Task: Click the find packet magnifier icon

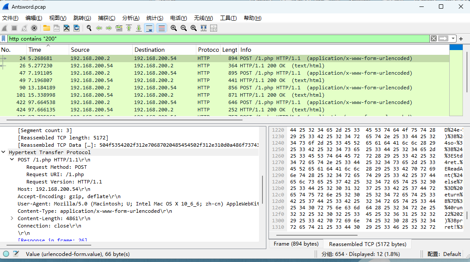Action: [89, 28]
